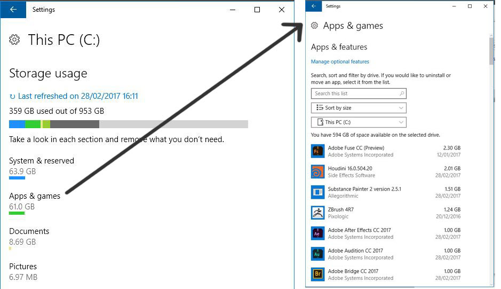Open Documents storage section
501x289 pixels.
[x=29, y=239]
